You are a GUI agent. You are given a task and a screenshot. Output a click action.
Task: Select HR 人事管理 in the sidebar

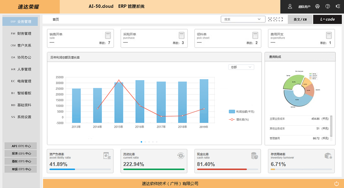tap(21, 69)
